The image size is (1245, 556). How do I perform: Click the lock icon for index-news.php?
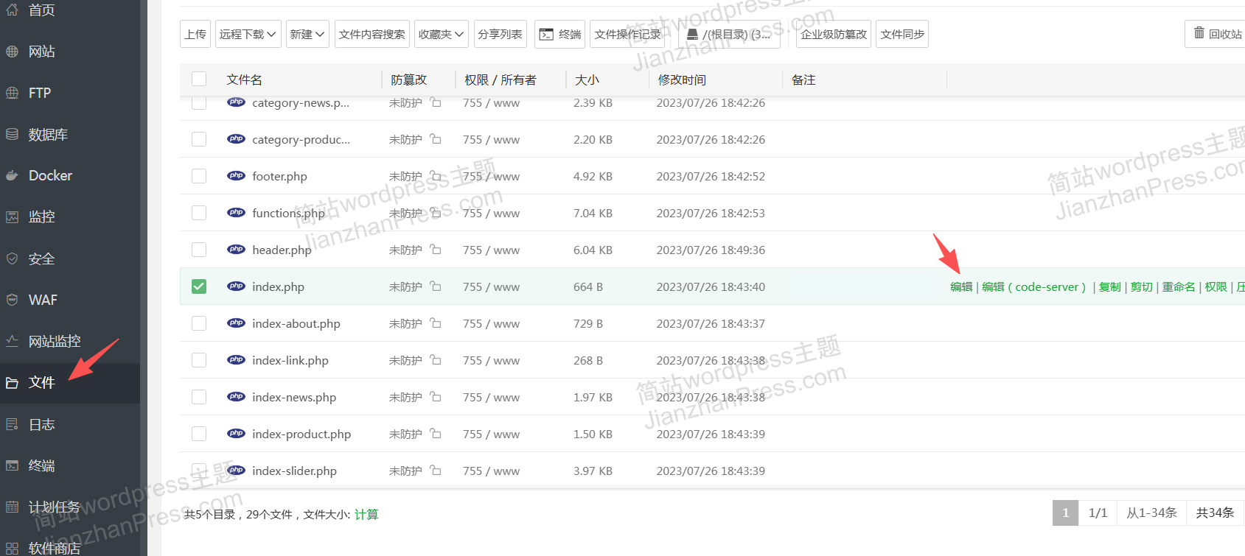click(x=436, y=397)
